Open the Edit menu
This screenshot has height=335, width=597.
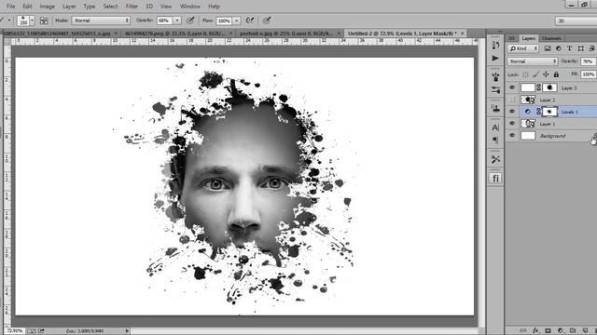click(27, 7)
